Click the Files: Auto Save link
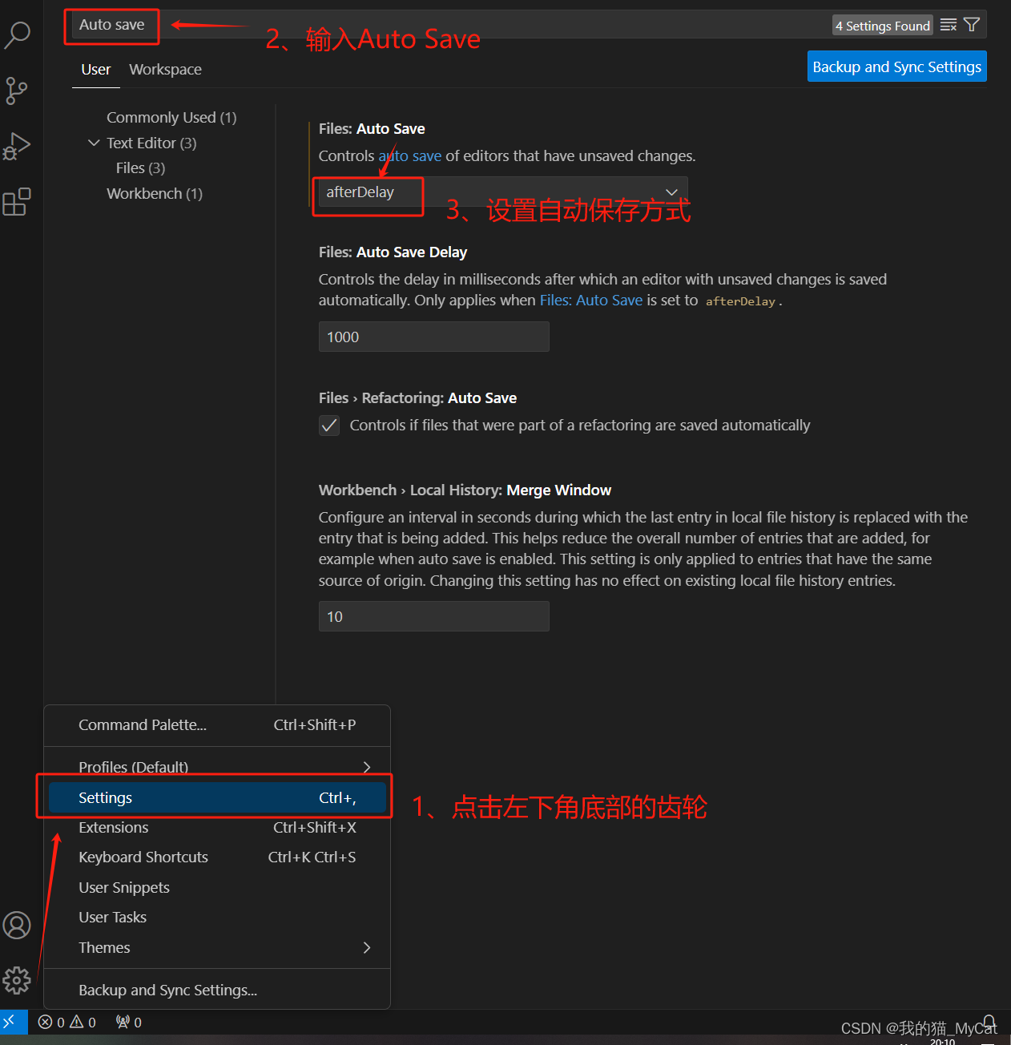 591,300
